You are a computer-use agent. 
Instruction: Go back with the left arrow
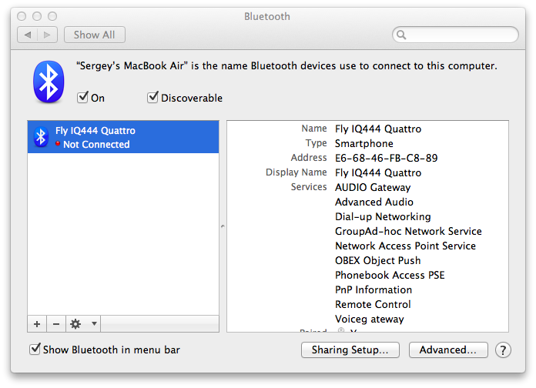[28, 35]
